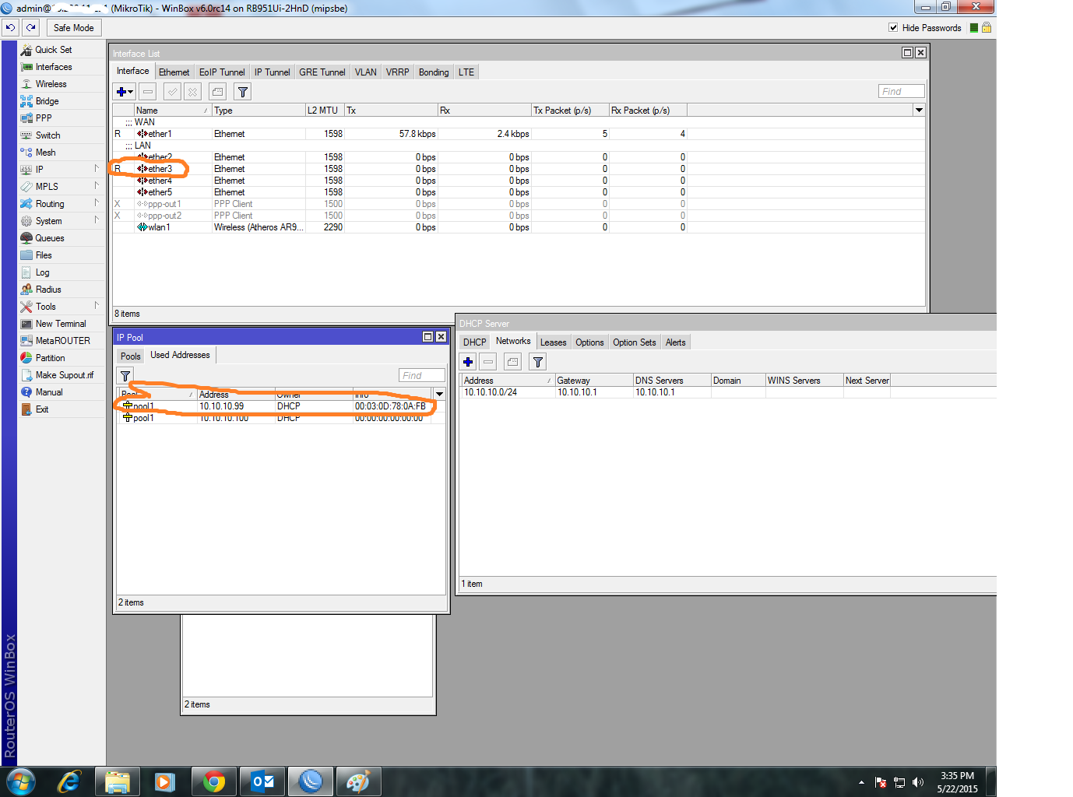Viewport: 1073px width, 797px height.
Task: Switch to the Leases tab
Action: [x=553, y=341]
